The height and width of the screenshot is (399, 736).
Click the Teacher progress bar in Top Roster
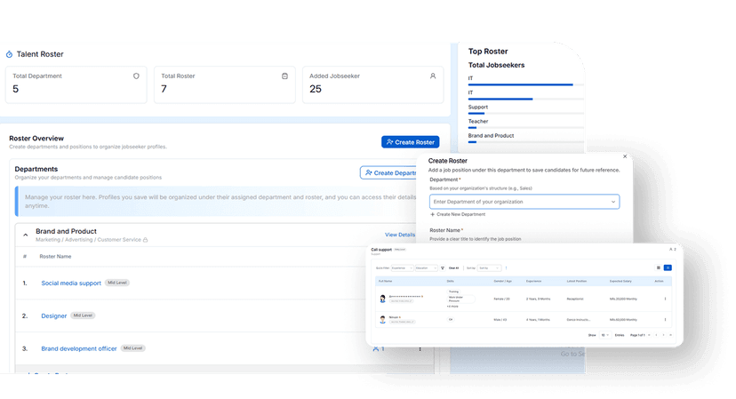[525, 128]
